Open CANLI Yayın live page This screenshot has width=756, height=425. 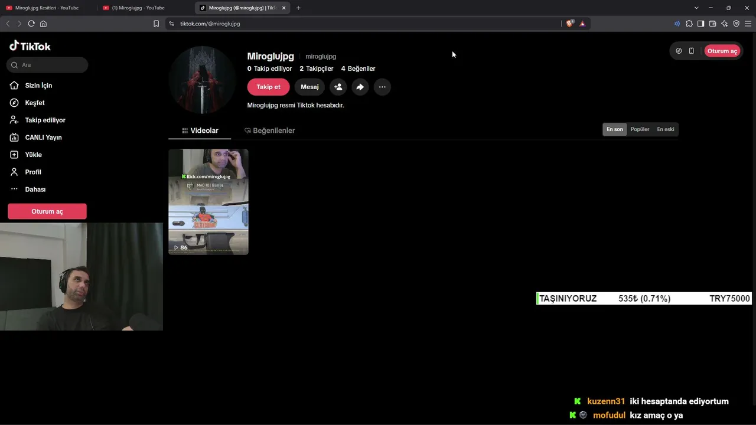pyautogui.click(x=43, y=138)
